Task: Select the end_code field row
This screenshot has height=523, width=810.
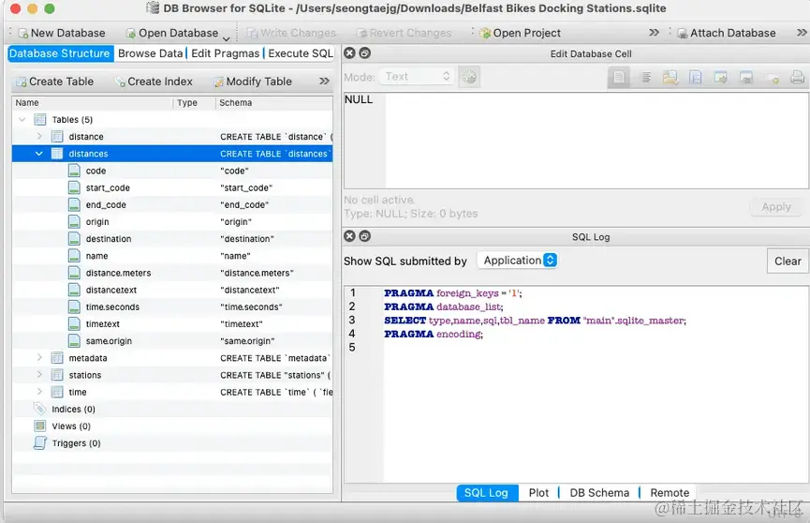Action: (x=172, y=205)
